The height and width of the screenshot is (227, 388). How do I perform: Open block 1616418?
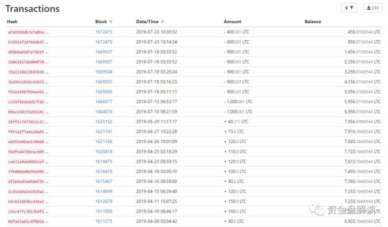[104, 171]
